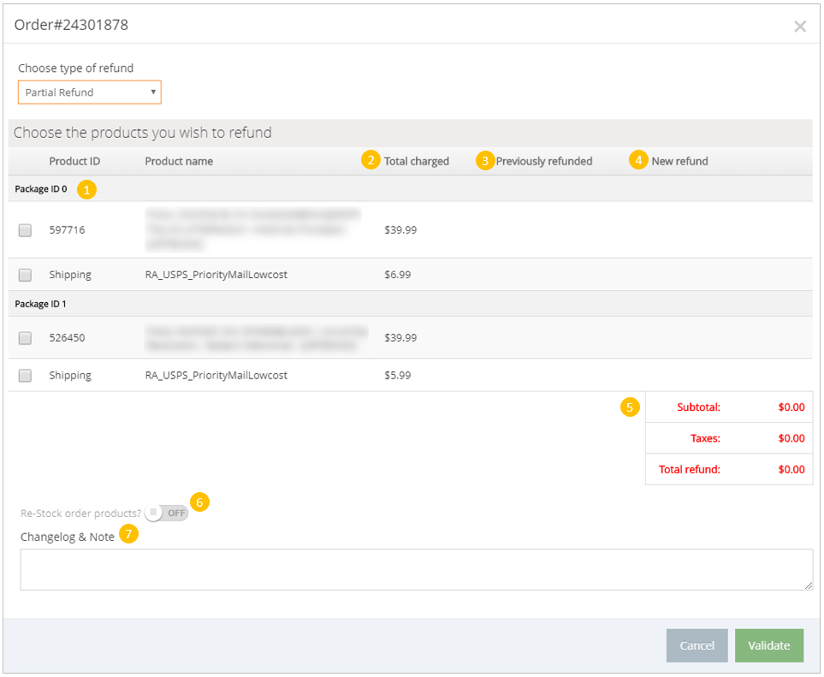Click the yellow number 6 marker badge
The image size is (824, 677).
click(x=199, y=502)
